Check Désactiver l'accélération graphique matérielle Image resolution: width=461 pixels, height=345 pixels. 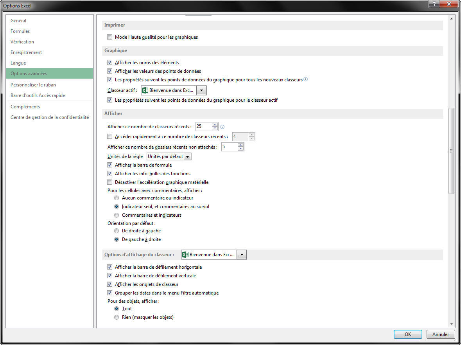[x=109, y=182]
